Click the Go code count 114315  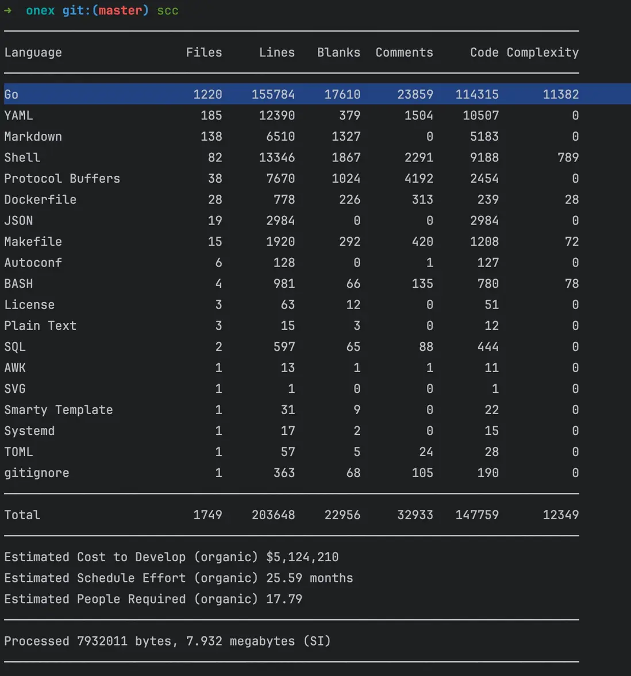[x=477, y=94]
